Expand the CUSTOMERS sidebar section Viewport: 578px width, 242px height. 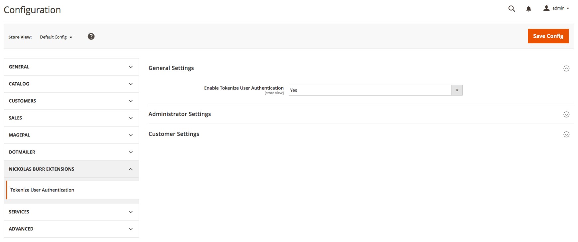click(71, 101)
